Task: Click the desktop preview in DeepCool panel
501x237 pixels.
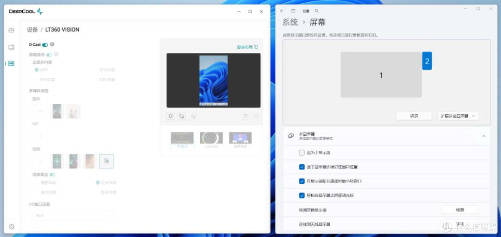Action: tap(213, 81)
